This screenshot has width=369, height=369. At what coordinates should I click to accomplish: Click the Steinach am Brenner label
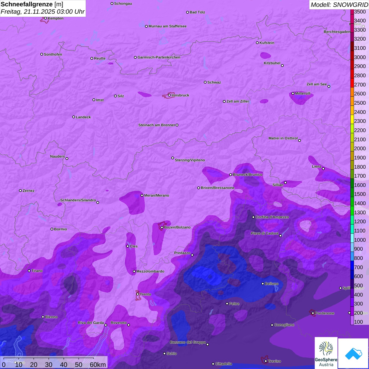[157, 125]
